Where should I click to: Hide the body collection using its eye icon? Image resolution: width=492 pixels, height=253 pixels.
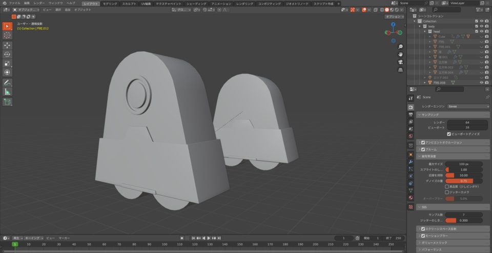481,26
